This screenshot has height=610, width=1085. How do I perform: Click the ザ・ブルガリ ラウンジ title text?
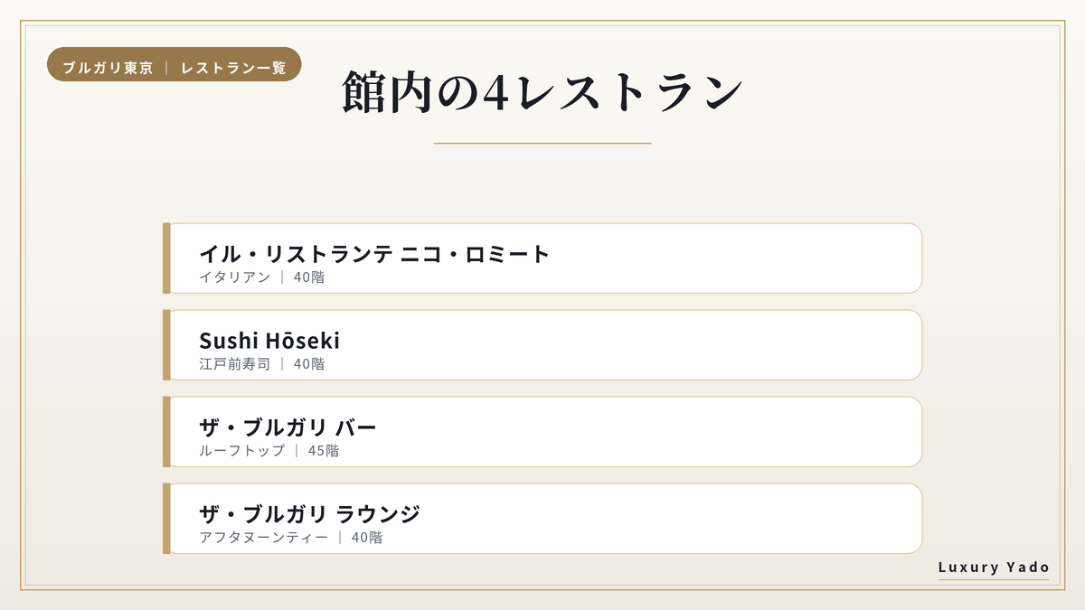[x=310, y=514]
